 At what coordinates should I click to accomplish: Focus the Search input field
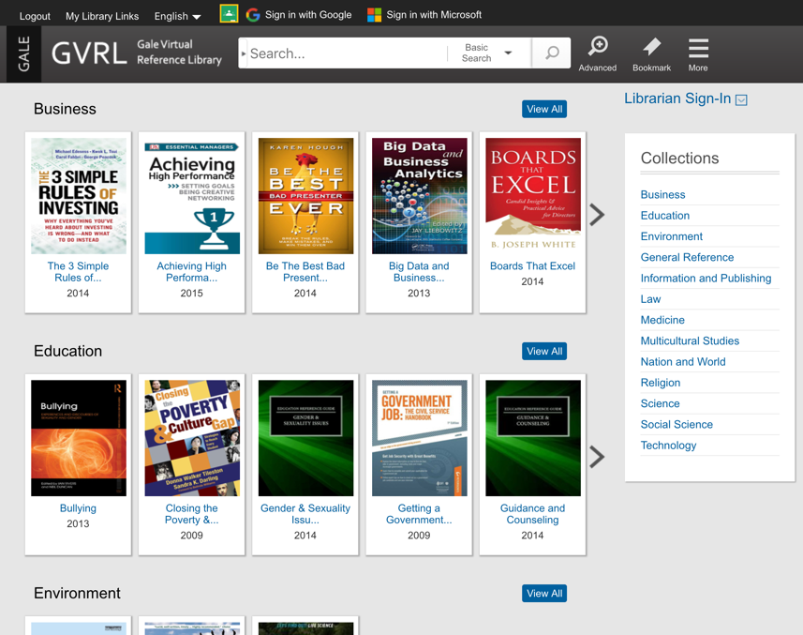pos(346,53)
